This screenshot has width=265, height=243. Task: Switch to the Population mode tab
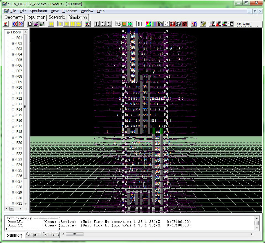pyautogui.click(x=36, y=17)
